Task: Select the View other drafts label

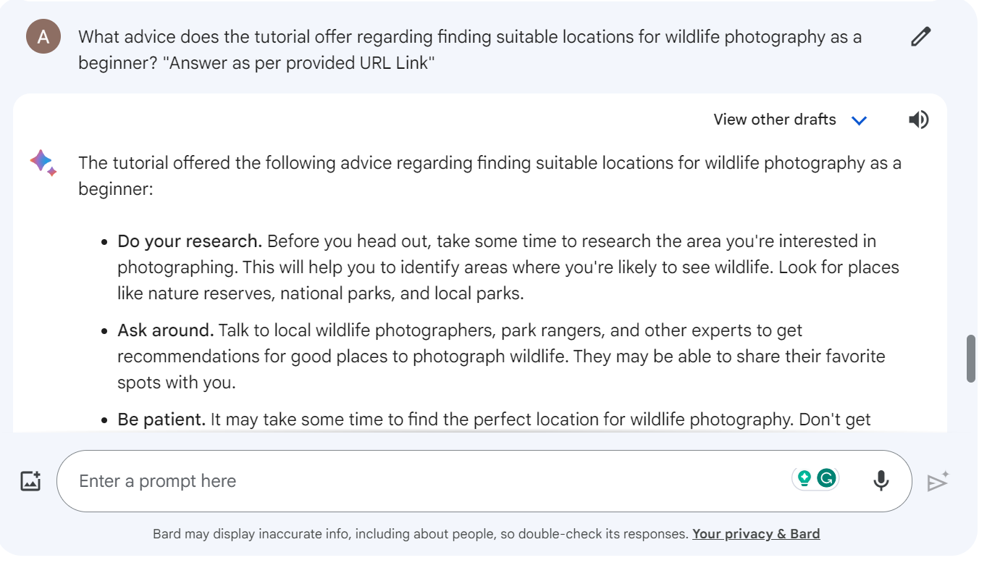Action: [775, 120]
